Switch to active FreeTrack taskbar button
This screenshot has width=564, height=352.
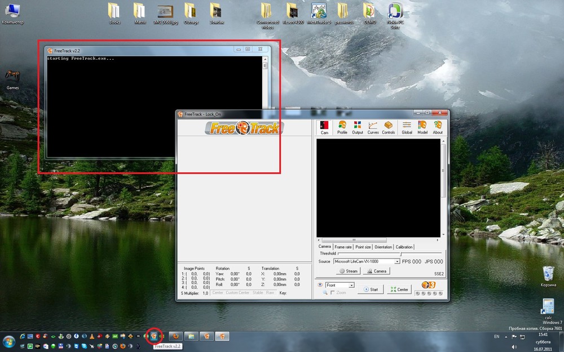point(222,336)
